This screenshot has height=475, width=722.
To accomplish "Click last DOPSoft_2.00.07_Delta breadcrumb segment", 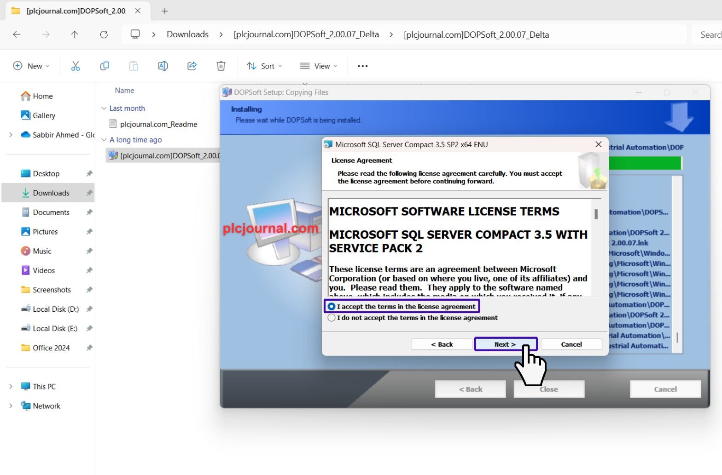I will (x=476, y=34).
